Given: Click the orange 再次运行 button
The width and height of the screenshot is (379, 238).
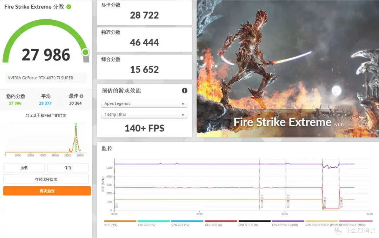Looking at the screenshot, I should (47, 191).
